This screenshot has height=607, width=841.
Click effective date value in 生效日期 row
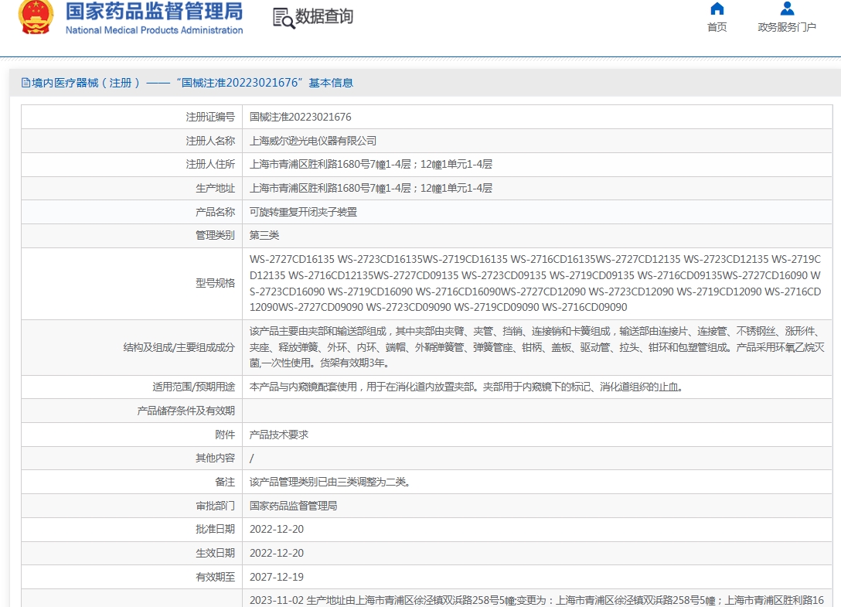(x=277, y=553)
